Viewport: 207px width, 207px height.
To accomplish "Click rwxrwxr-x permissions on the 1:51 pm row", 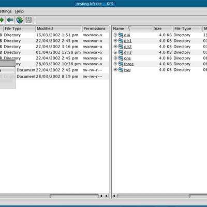I will tap(92, 35).
